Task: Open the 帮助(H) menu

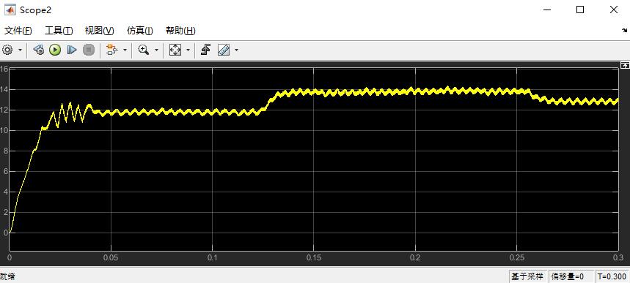Action: tap(181, 31)
